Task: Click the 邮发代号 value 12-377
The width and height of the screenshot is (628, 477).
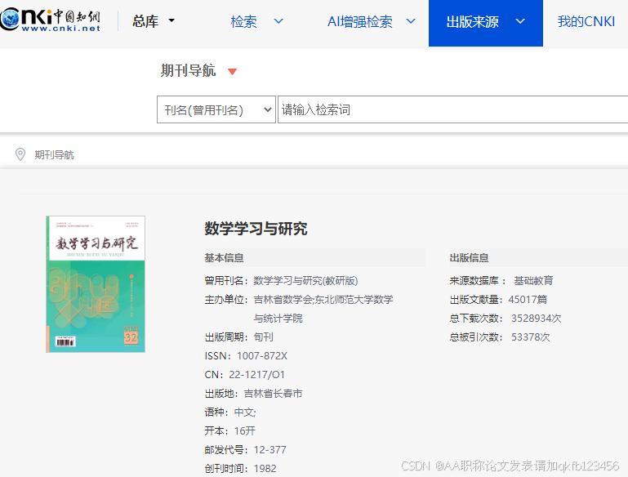Action: 270,450
